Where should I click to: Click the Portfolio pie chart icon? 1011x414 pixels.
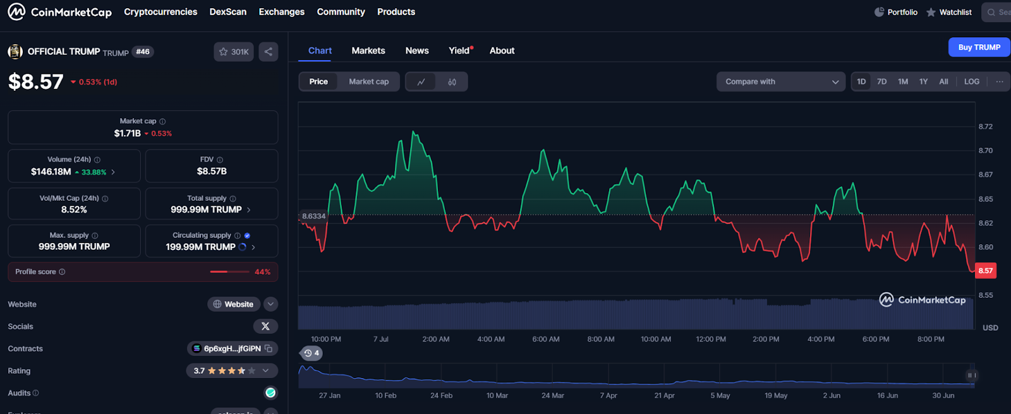point(879,12)
